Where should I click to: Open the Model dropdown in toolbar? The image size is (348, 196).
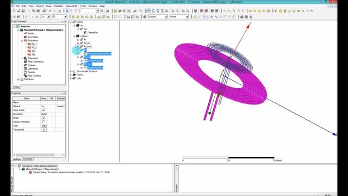pyautogui.click(x=187, y=17)
